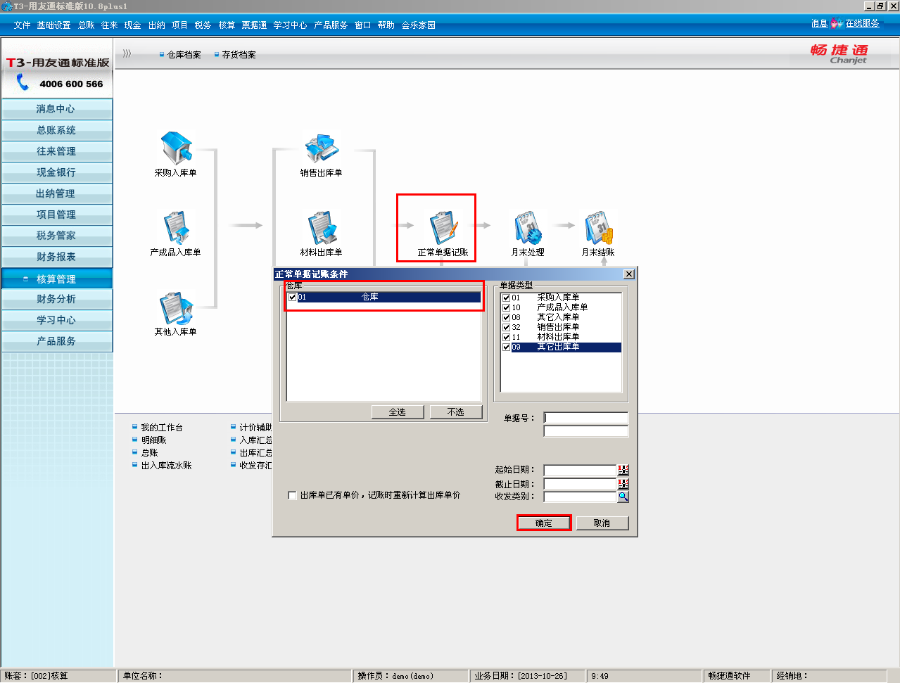Screen dimensions: 900x683
Task: Open calendar picker for 起始日期
Action: pyautogui.click(x=623, y=470)
